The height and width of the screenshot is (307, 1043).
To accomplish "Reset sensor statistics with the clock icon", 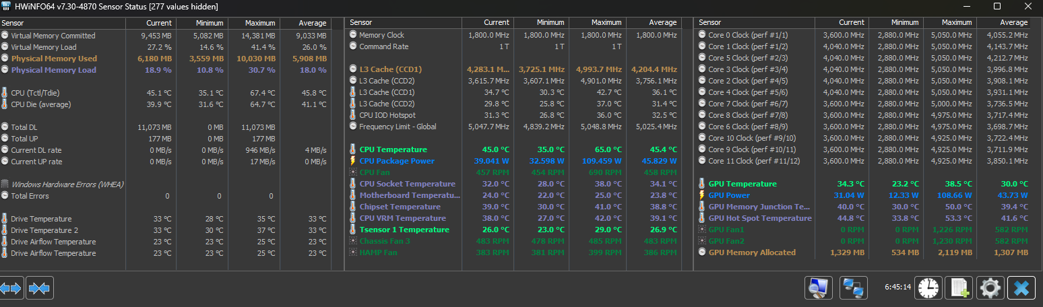I will coord(928,288).
